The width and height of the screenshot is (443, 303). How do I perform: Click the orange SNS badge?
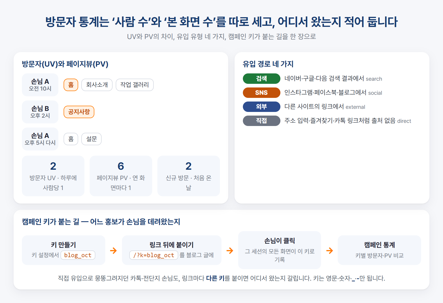[x=261, y=93]
